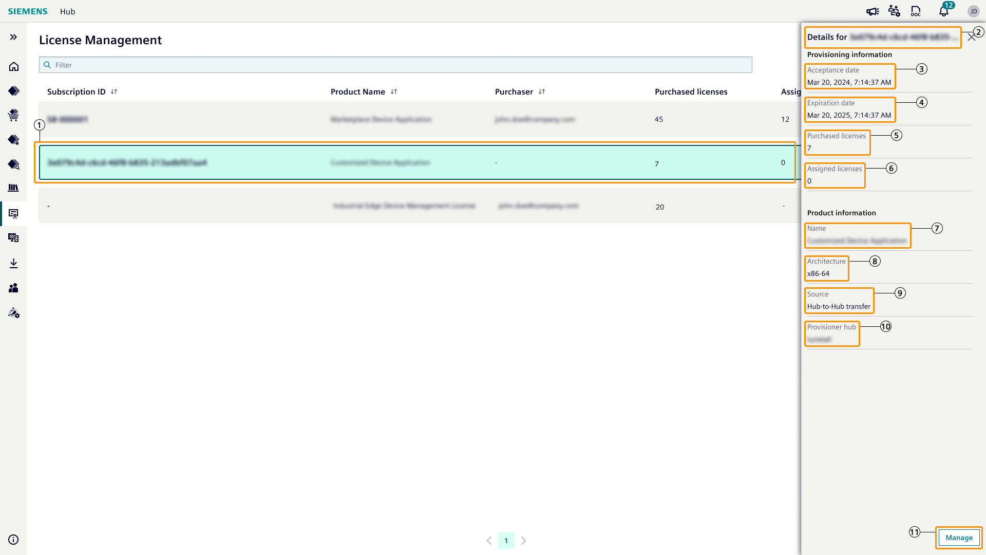Open the DOC documentation icon
This screenshot has width=986, height=555.
tap(916, 11)
